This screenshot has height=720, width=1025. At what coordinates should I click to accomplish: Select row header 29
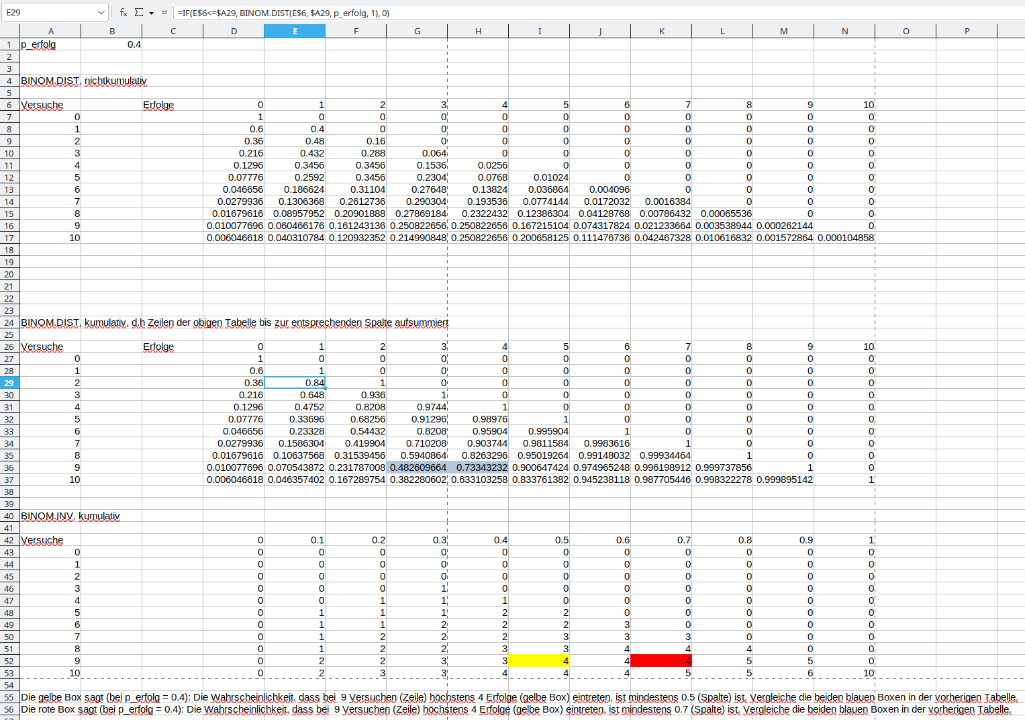pos(9,383)
